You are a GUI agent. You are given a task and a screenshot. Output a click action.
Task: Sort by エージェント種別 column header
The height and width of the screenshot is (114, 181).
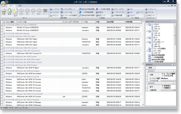click(x=10, y=22)
